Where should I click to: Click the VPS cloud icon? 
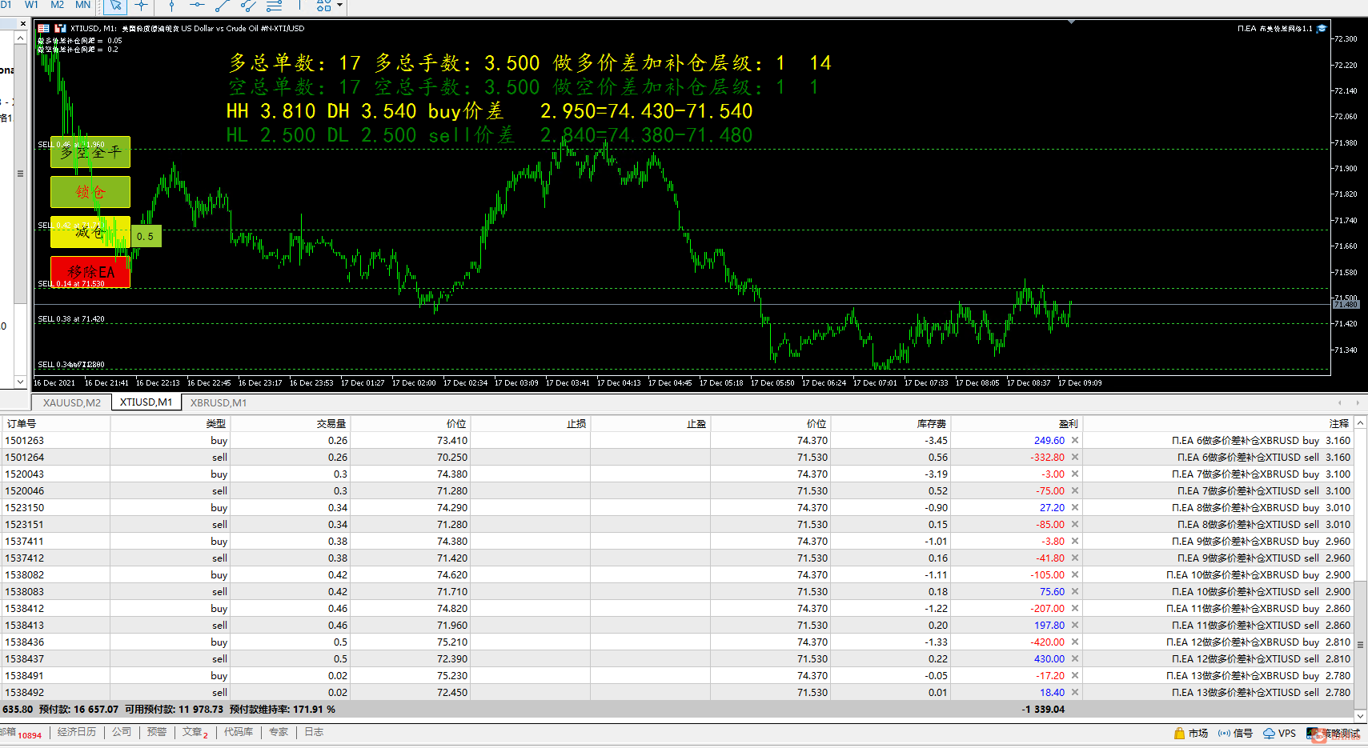point(1269,733)
